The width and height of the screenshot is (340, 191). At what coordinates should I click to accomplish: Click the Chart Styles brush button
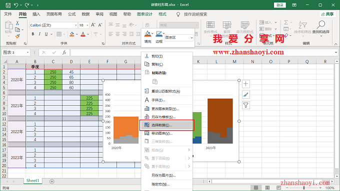coord(245,95)
